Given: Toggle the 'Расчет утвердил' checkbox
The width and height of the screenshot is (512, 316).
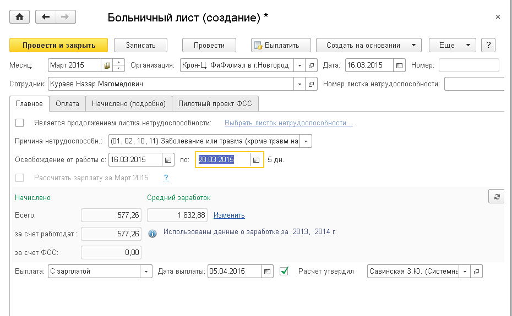Looking at the screenshot, I should coord(284,271).
